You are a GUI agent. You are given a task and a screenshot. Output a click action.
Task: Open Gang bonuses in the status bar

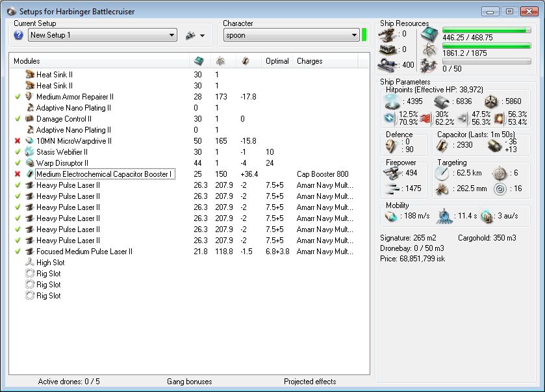tap(189, 382)
